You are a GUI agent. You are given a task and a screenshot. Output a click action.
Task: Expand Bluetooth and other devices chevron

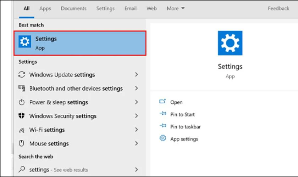click(137, 88)
